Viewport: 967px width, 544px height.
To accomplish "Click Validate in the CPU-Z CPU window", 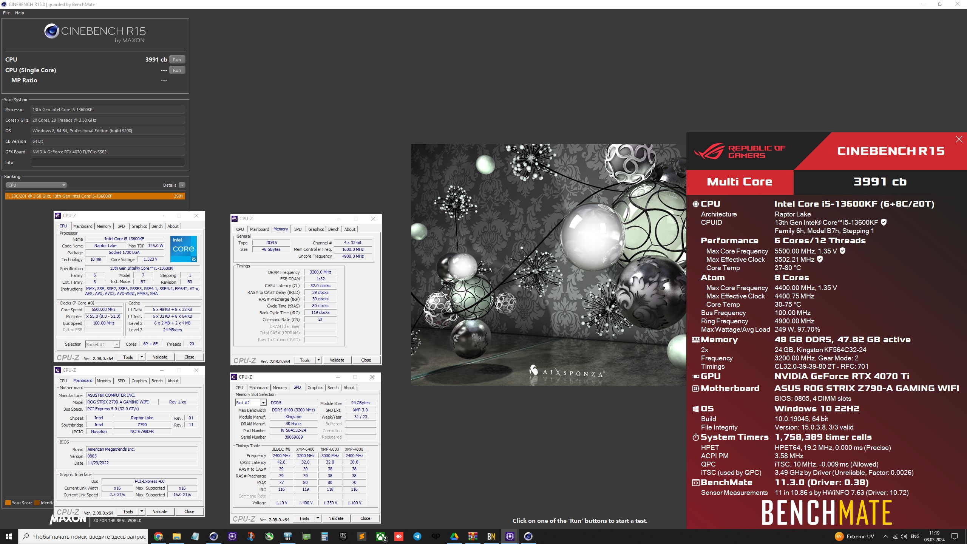I will click(160, 357).
